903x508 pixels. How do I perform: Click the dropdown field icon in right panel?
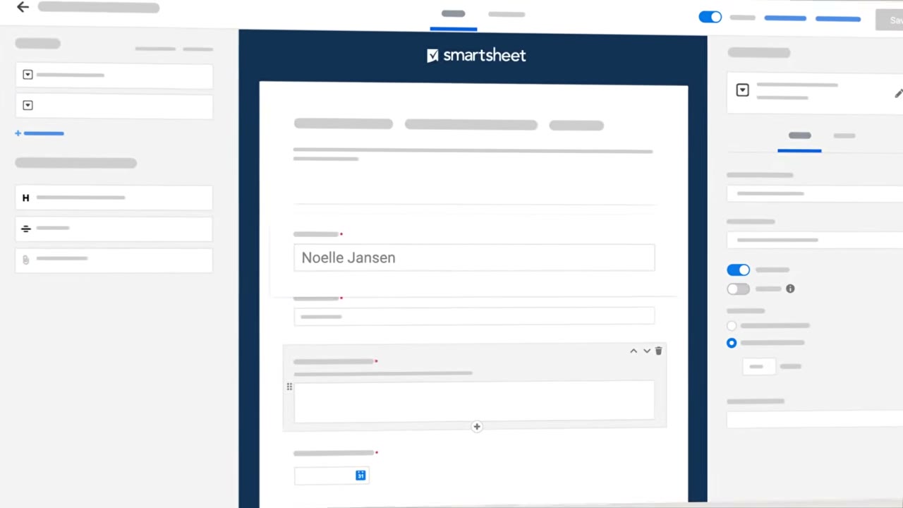[742, 90]
